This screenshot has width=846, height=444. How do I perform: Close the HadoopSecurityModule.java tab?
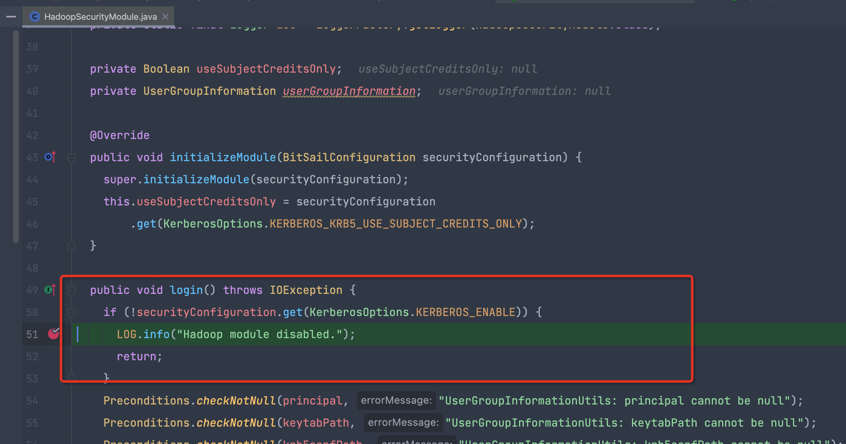coord(165,17)
